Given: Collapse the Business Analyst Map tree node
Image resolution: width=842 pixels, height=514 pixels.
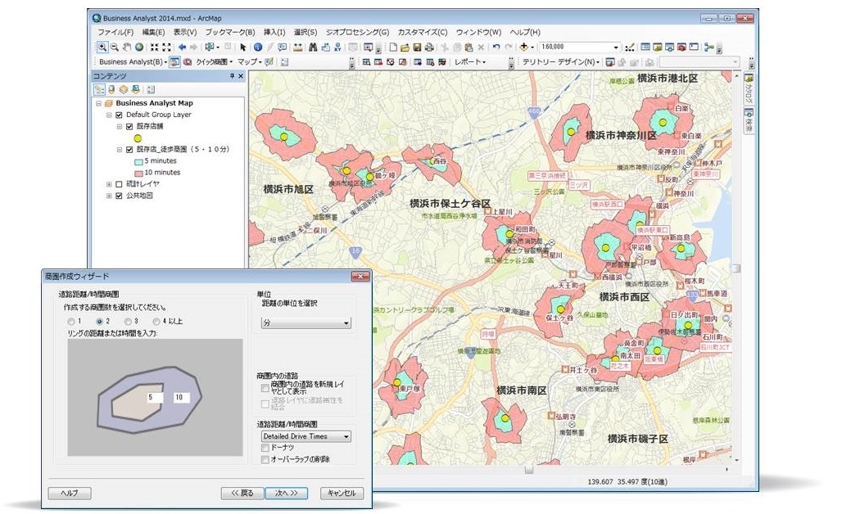Looking at the screenshot, I should click(x=99, y=103).
